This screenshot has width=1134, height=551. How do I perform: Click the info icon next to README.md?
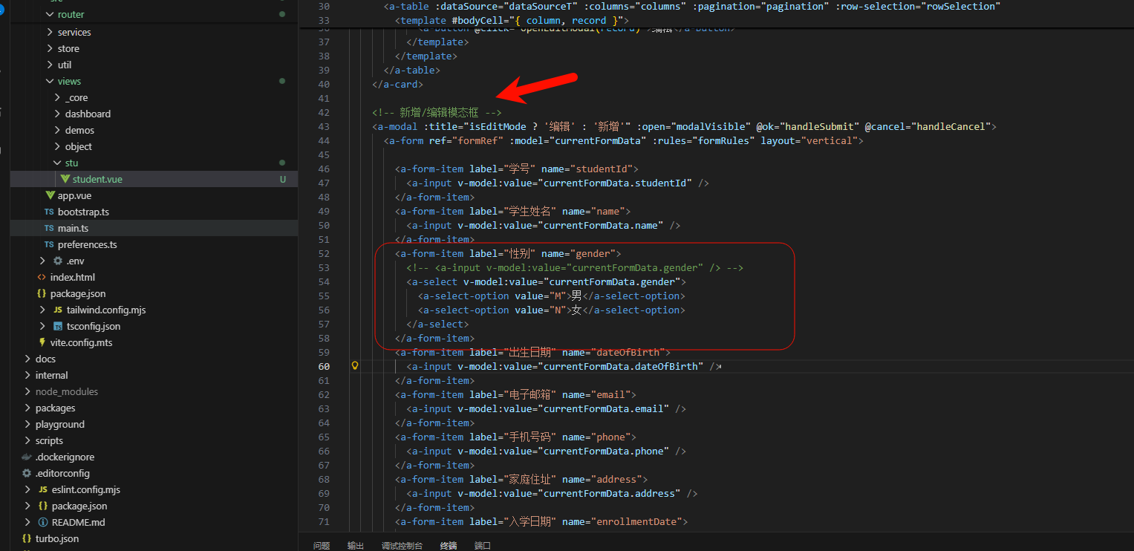pyautogui.click(x=43, y=522)
